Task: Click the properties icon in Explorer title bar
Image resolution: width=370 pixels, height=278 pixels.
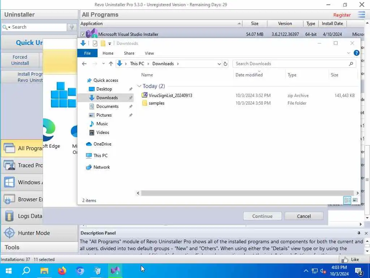Action: point(95,43)
